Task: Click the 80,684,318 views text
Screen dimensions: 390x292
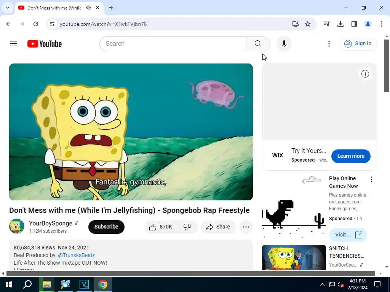Action: [34, 248]
